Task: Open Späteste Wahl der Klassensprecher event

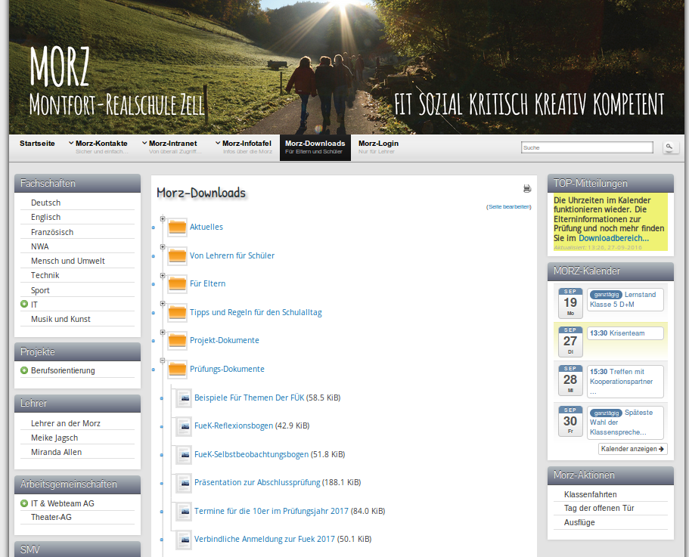Action: click(625, 422)
